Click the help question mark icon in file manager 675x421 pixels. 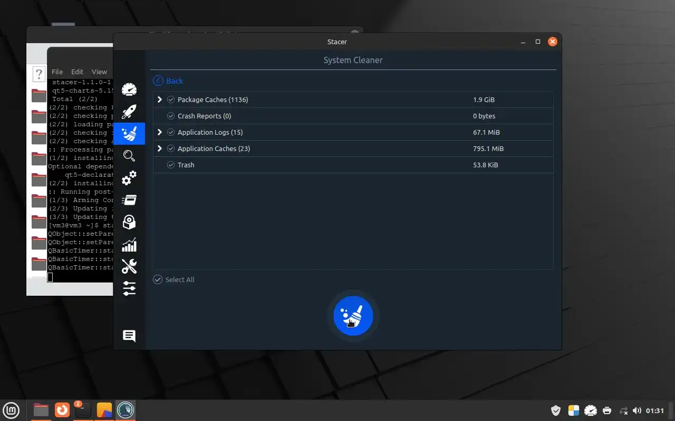coord(38,74)
